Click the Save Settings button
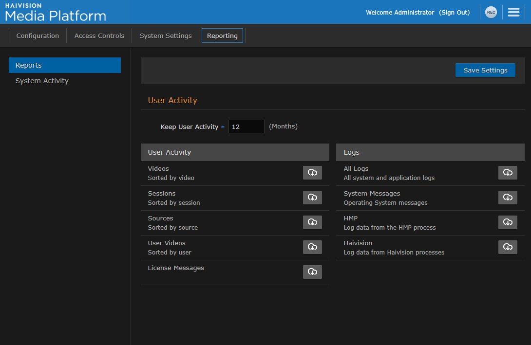 [x=485, y=70]
